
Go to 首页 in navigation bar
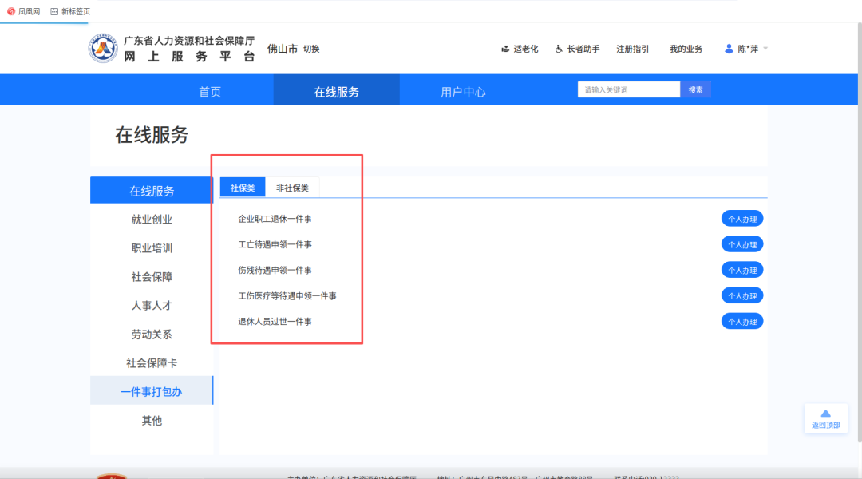(x=210, y=91)
